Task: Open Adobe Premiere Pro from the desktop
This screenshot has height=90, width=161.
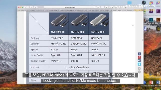Action: click(158, 11)
